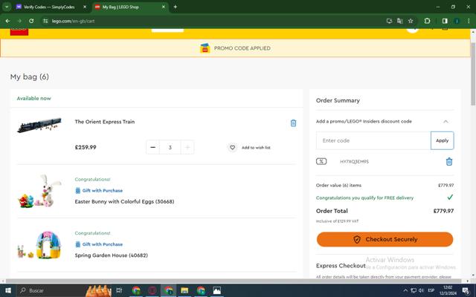The height and width of the screenshot is (297, 476).
Task: Collapse the promo code section chevron
Action: (x=446, y=122)
